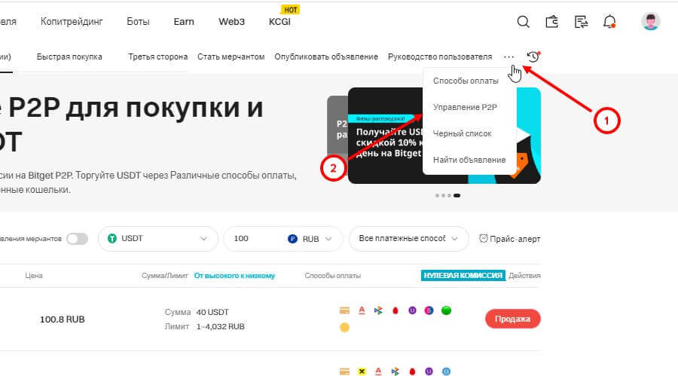
Task: Open the notifications bell
Action: click(x=609, y=22)
